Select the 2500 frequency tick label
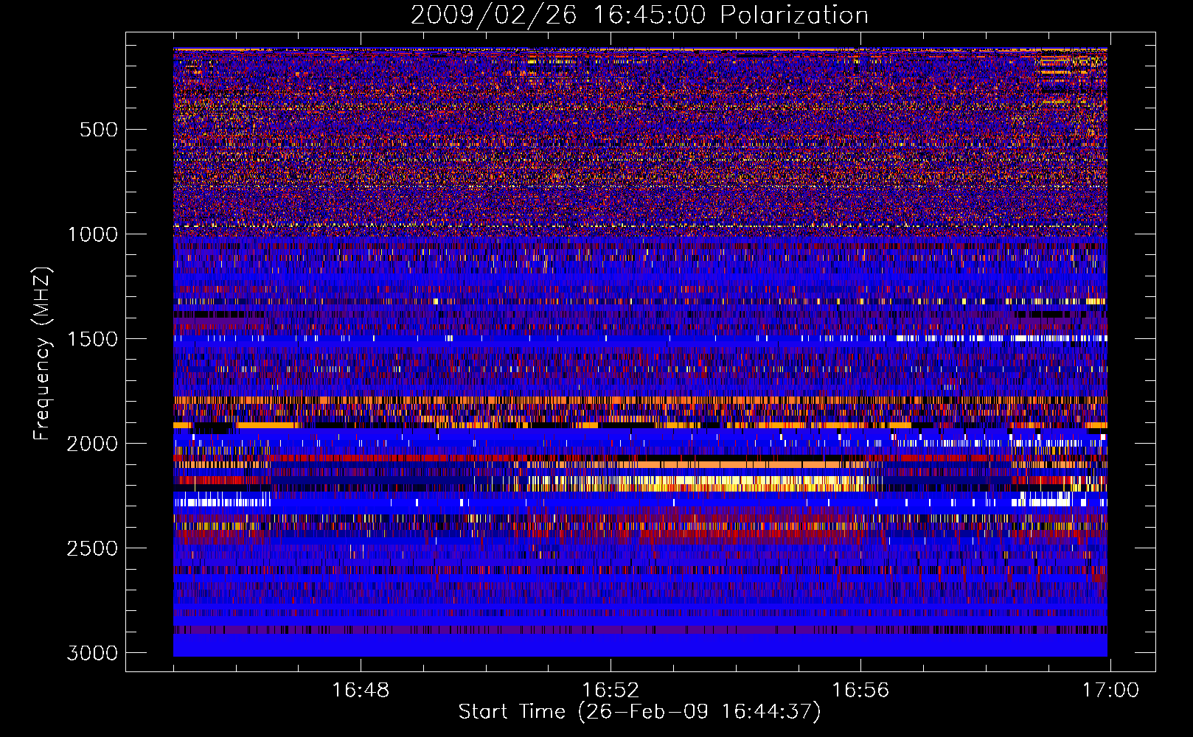 (x=92, y=548)
